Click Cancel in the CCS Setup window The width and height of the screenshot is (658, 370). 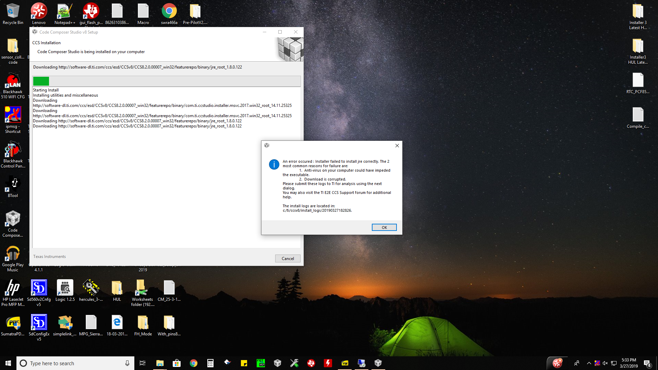[x=288, y=259]
